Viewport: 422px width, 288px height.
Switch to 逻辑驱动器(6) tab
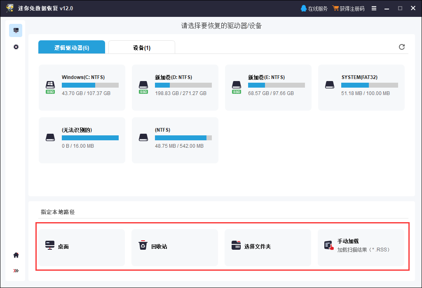coord(72,47)
